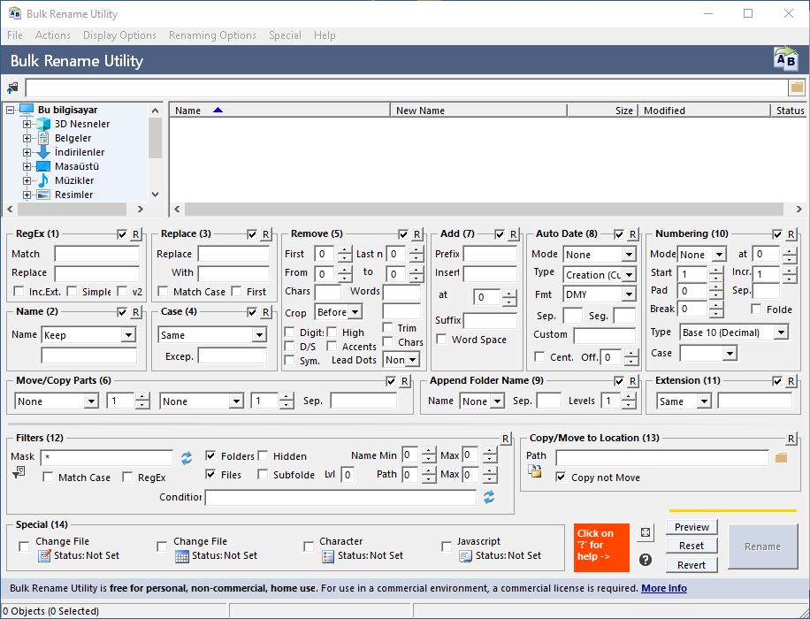Open Change File Attributes icon in Special
The height and width of the screenshot is (619, 810).
[x=45, y=556]
